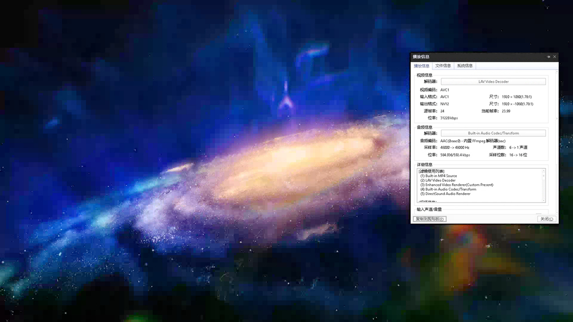
Task: Click the 声道数 value 6 -> 1 声道
Action: point(518,148)
